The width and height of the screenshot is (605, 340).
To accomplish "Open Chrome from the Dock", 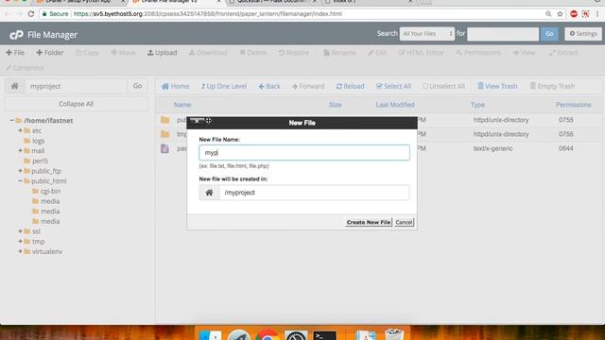I will tap(267, 335).
